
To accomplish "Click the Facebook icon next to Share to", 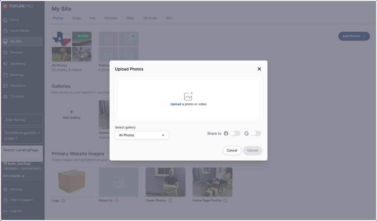I will (226, 134).
